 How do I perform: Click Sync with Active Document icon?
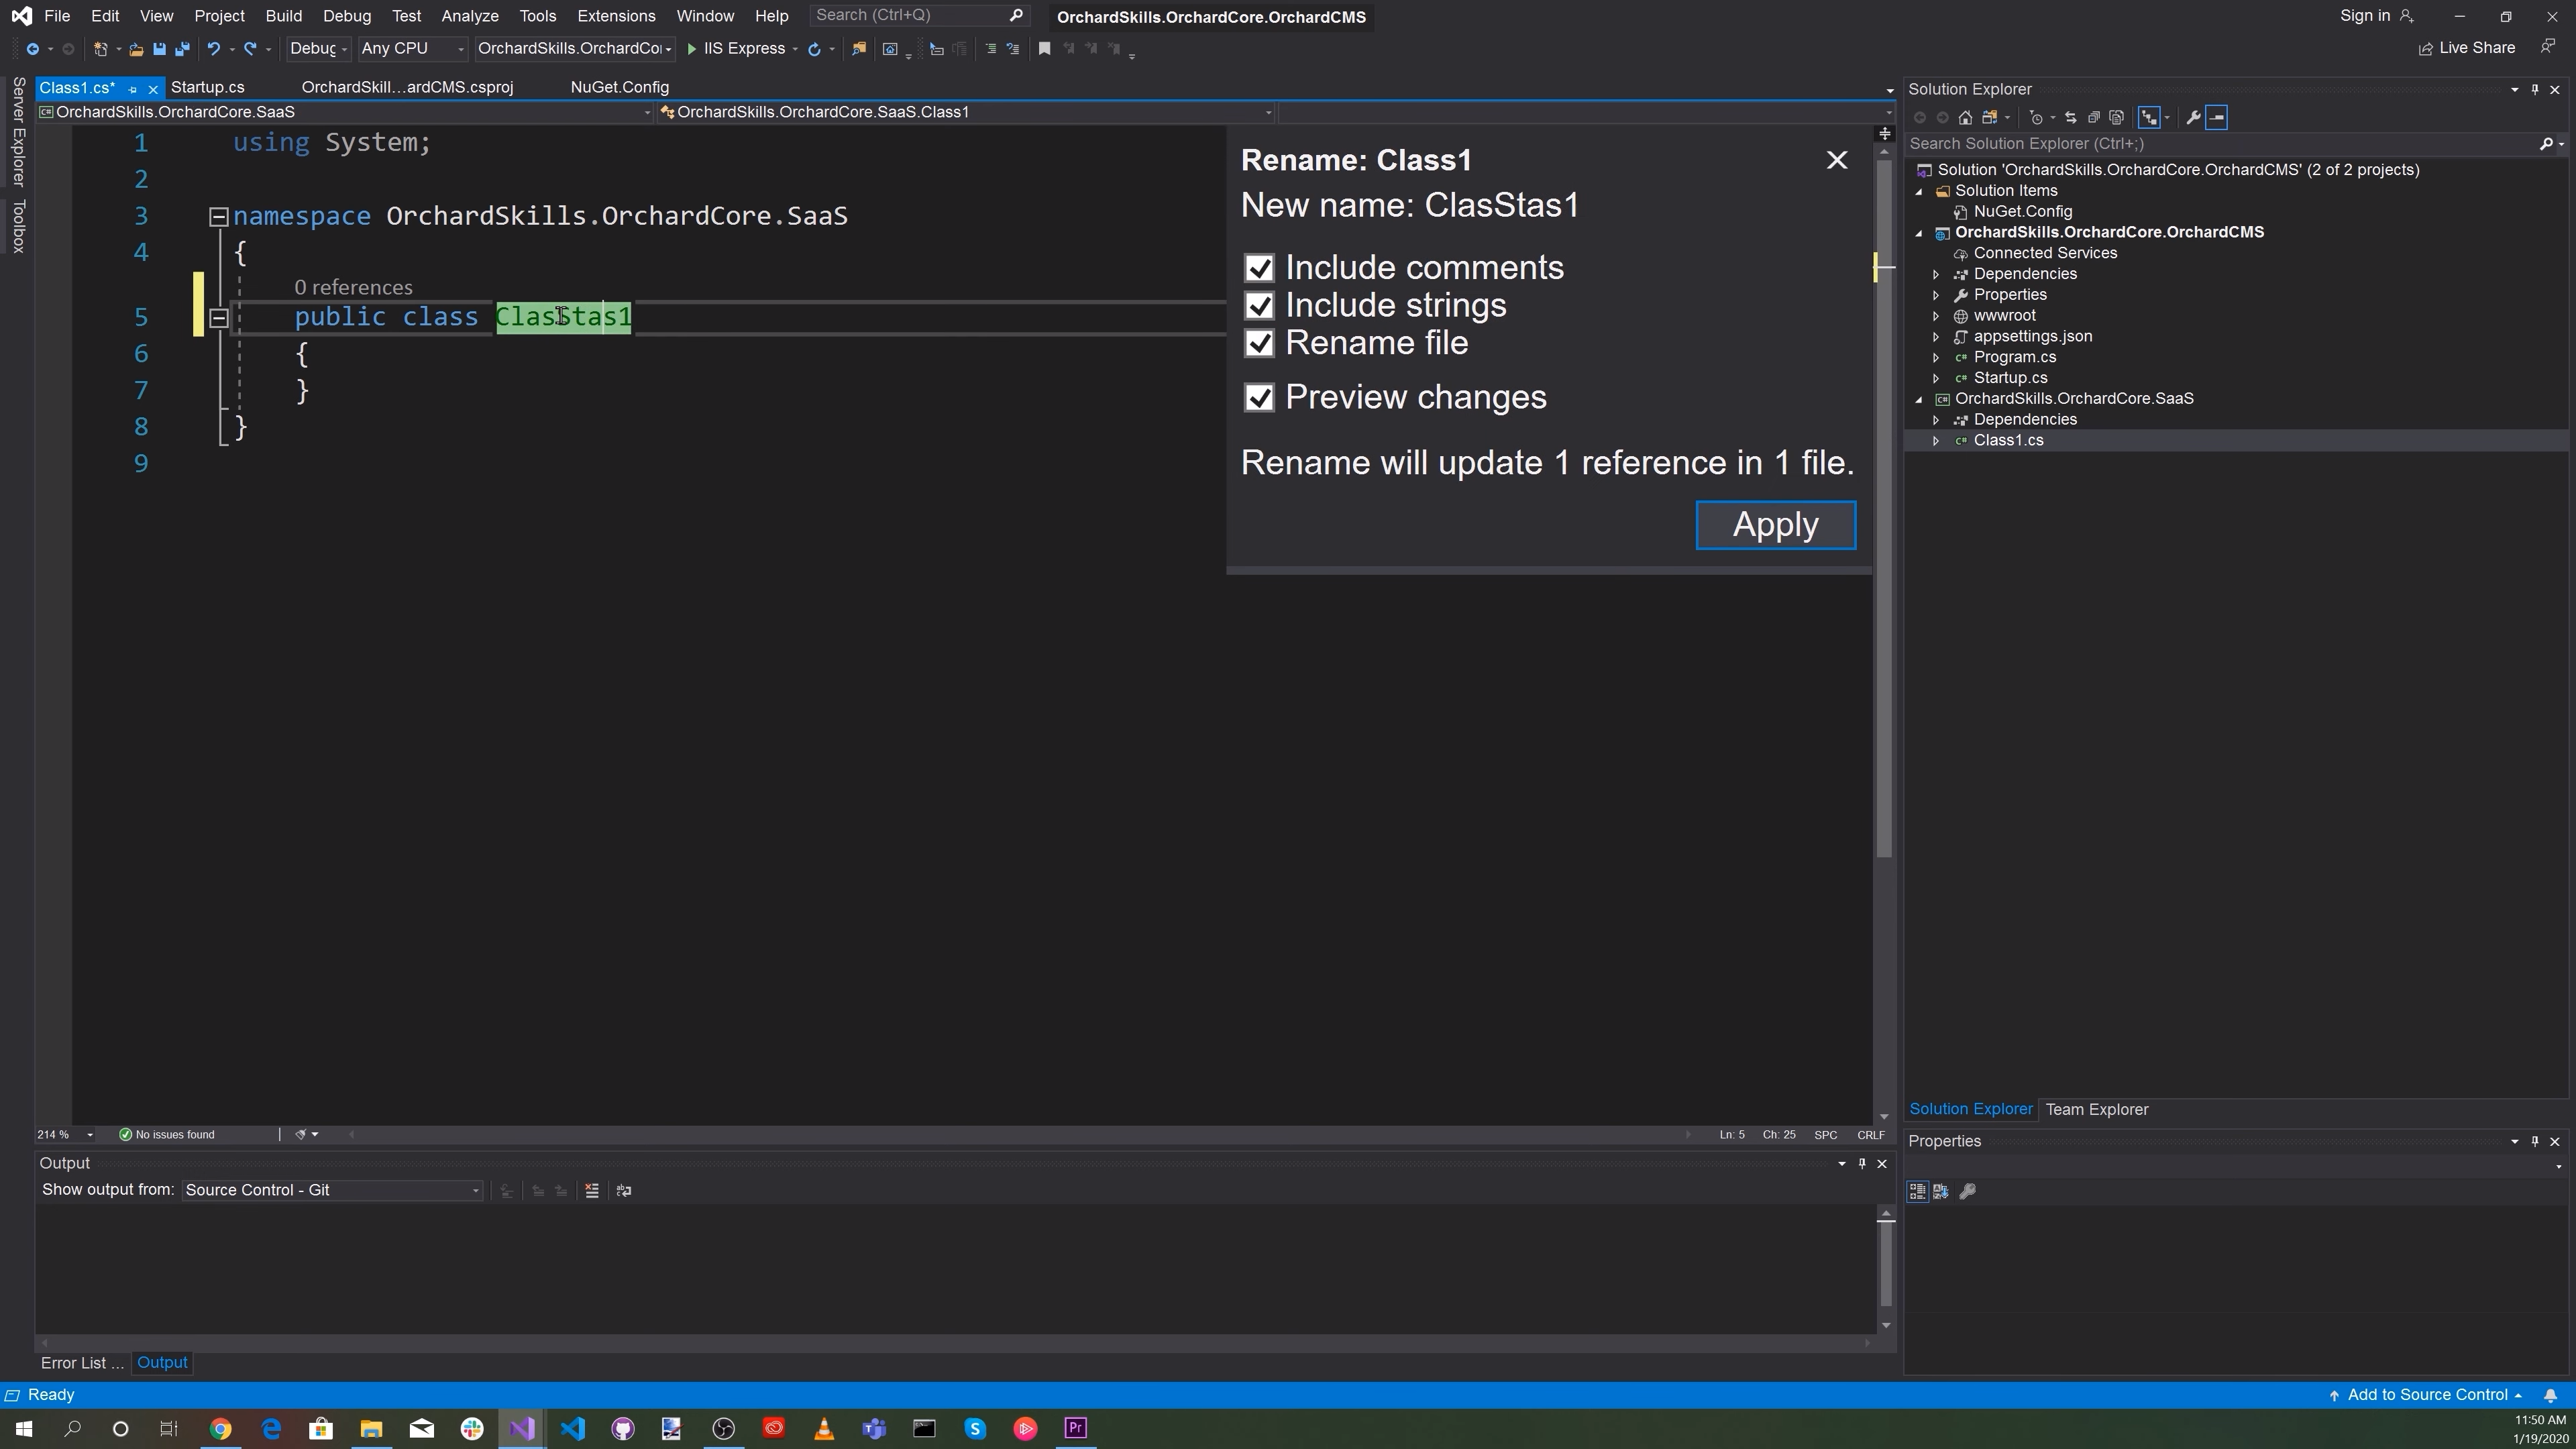point(2071,118)
